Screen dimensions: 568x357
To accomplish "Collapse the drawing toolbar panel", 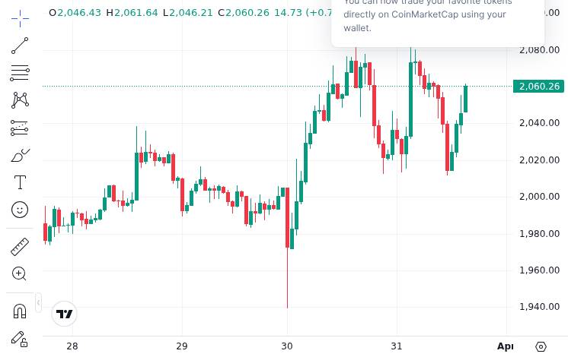I will click(x=38, y=303).
